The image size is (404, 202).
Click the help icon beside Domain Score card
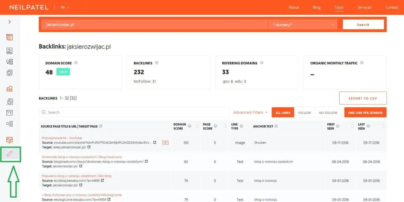[x=76, y=63]
